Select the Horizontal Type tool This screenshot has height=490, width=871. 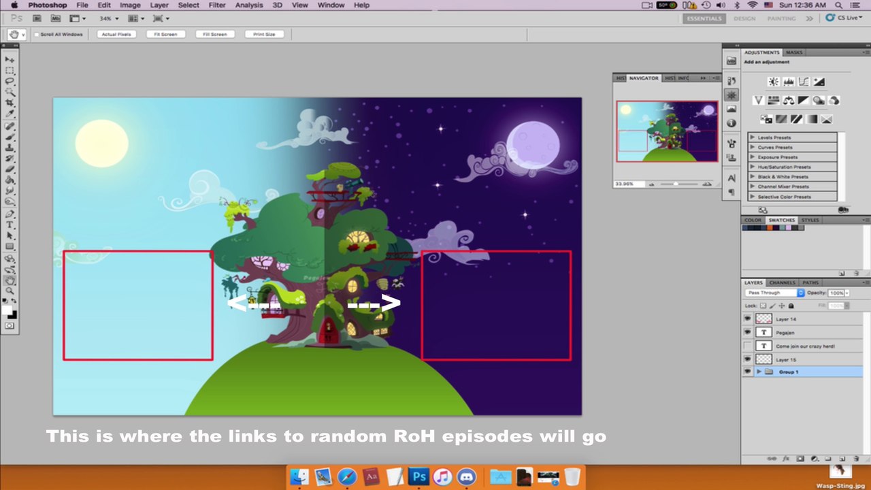pyautogui.click(x=10, y=225)
